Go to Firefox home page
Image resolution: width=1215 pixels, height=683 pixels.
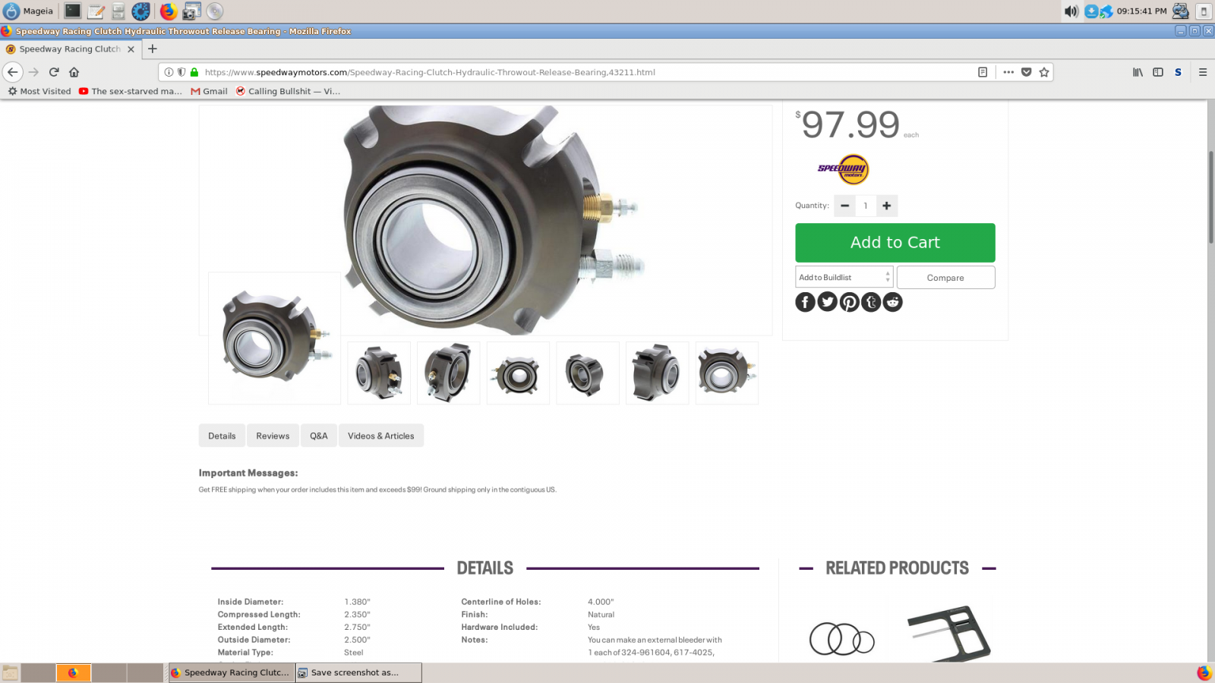point(74,72)
